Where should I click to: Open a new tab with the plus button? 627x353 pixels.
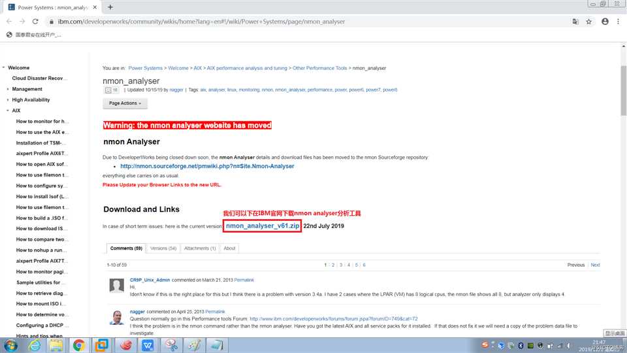point(110,7)
